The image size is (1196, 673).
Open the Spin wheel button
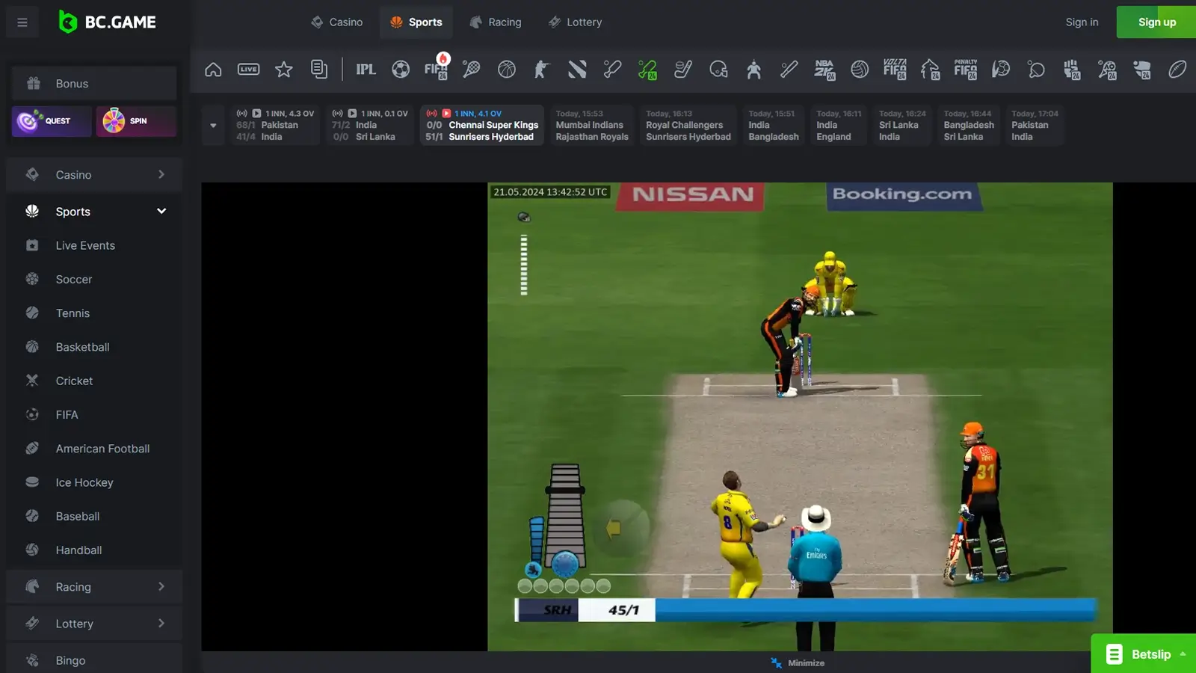(136, 121)
